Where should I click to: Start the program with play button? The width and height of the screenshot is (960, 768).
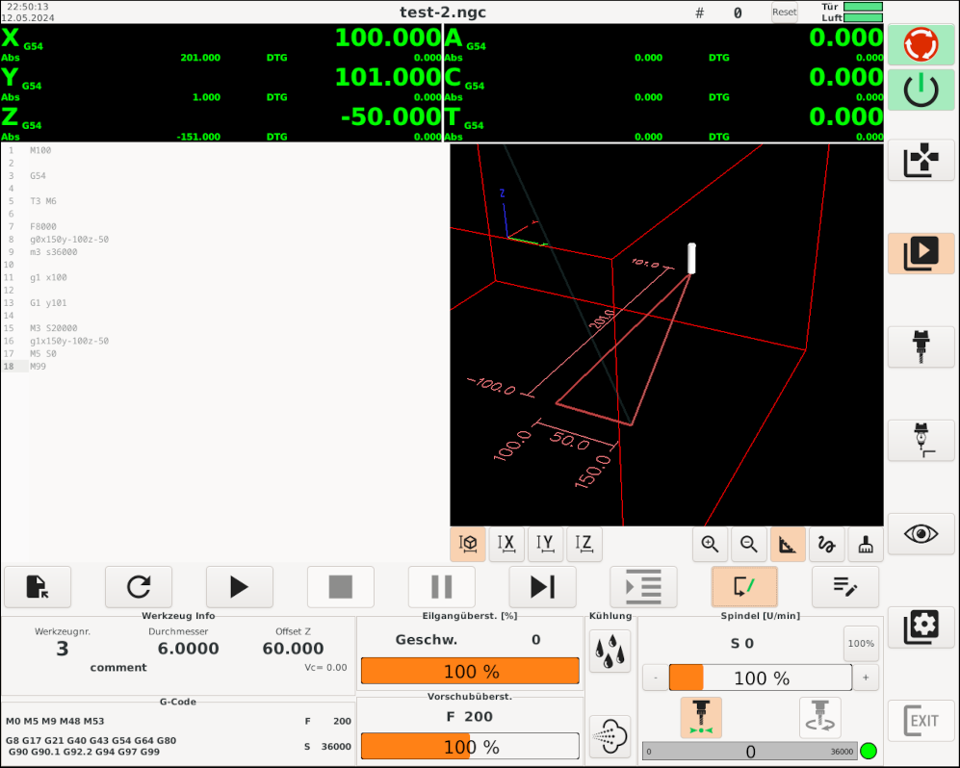(x=240, y=587)
